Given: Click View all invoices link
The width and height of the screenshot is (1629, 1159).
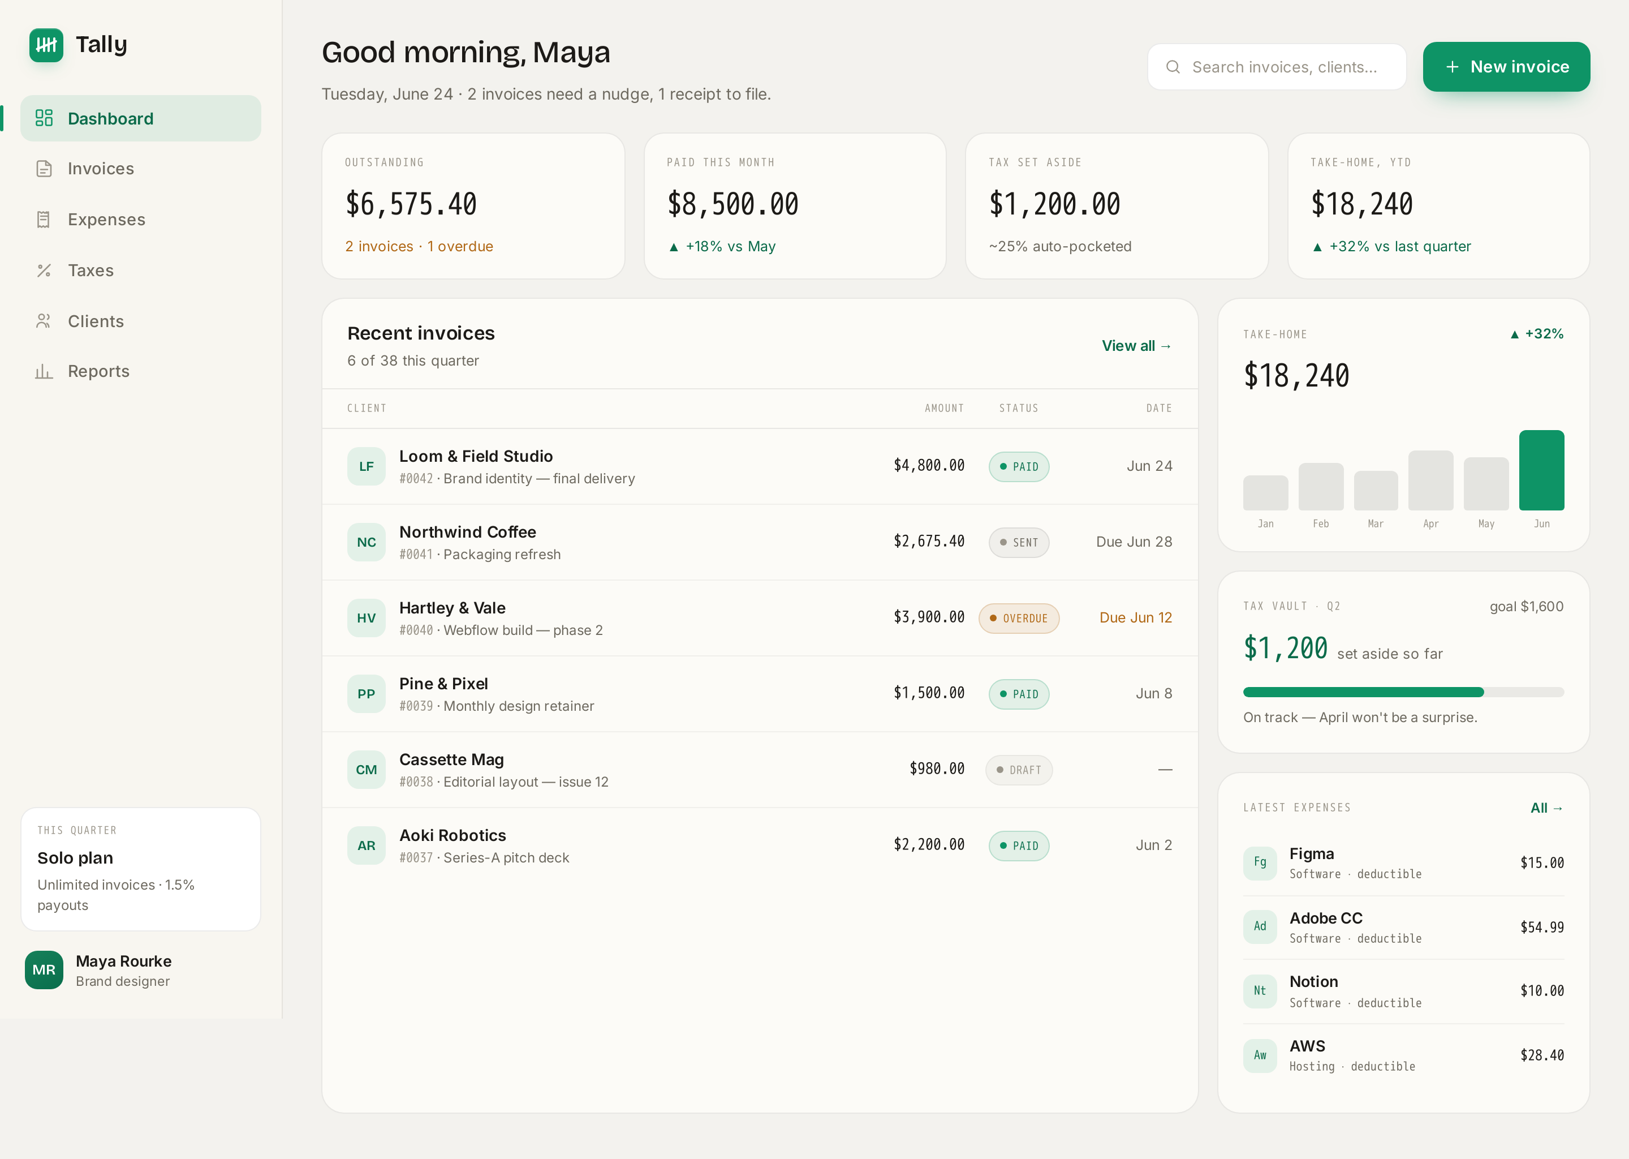Looking at the screenshot, I should pos(1137,345).
